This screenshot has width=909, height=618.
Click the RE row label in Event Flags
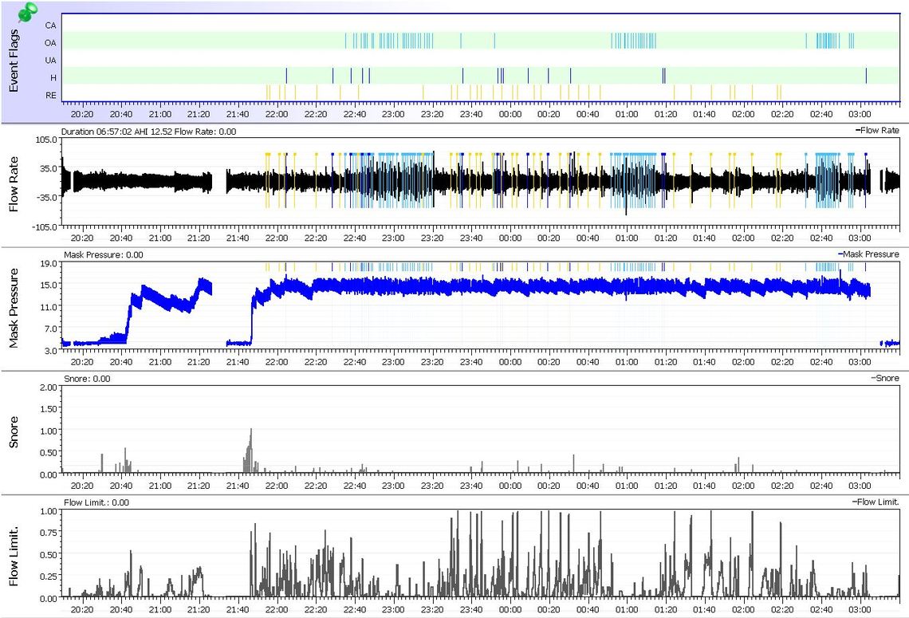tap(51, 95)
